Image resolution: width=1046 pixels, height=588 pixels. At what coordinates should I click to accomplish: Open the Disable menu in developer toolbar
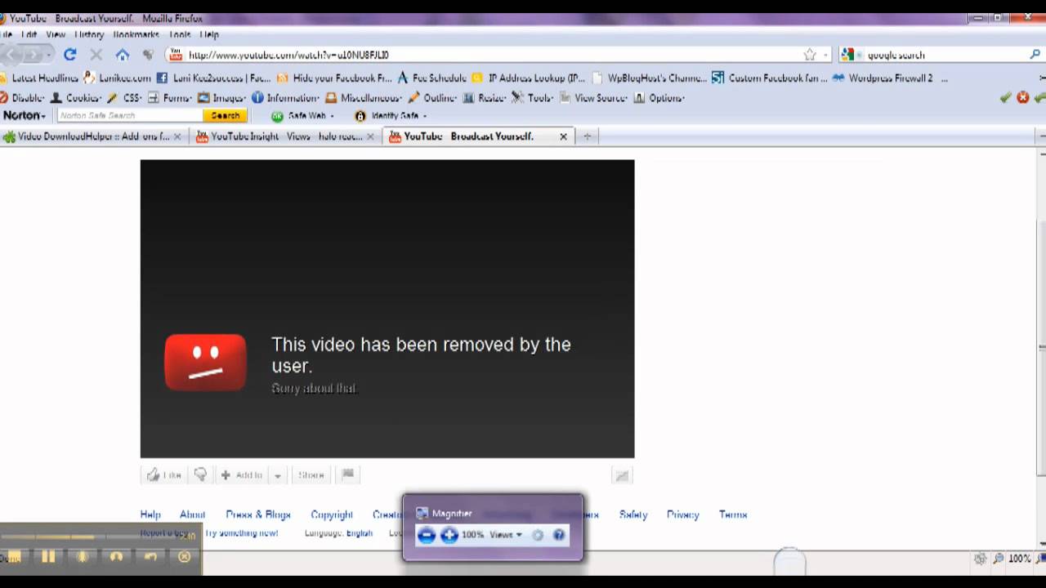[23, 98]
